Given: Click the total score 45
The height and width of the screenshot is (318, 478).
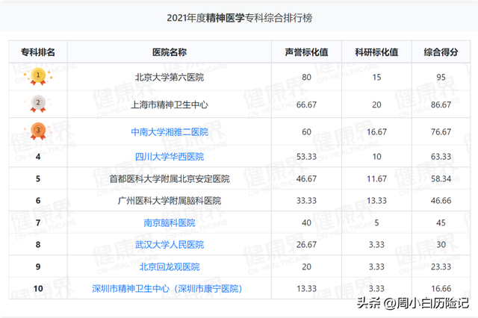Looking at the screenshot, I should [x=441, y=222].
